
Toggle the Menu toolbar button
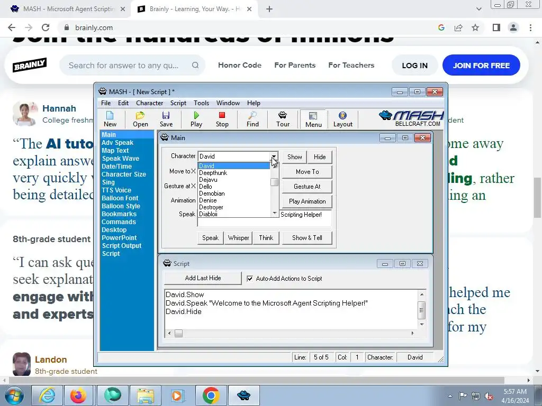[x=313, y=119]
